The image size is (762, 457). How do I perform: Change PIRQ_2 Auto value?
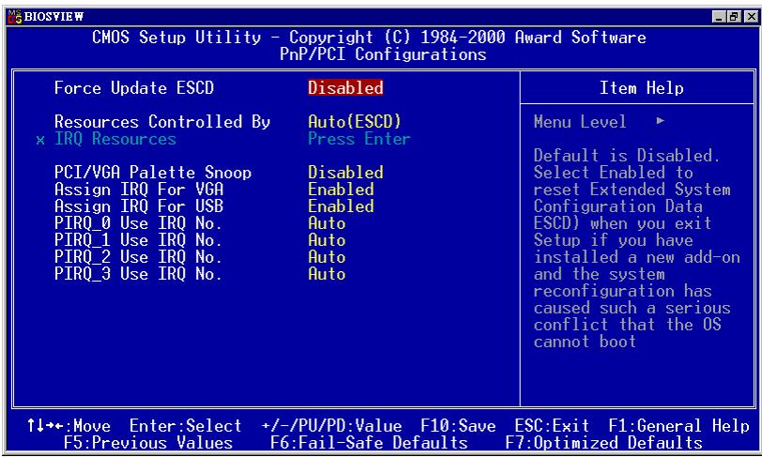327,258
